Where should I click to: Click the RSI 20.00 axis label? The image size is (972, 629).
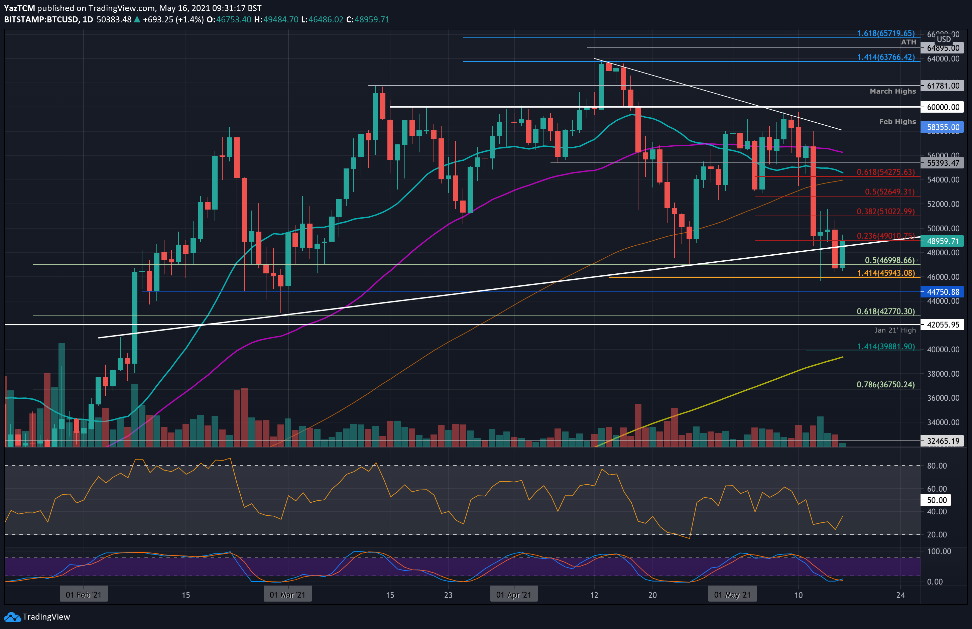tap(937, 534)
